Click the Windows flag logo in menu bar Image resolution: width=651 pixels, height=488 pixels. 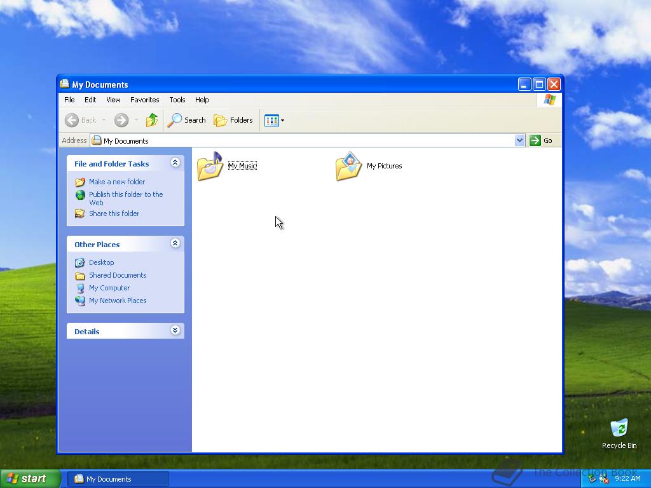[x=549, y=100]
